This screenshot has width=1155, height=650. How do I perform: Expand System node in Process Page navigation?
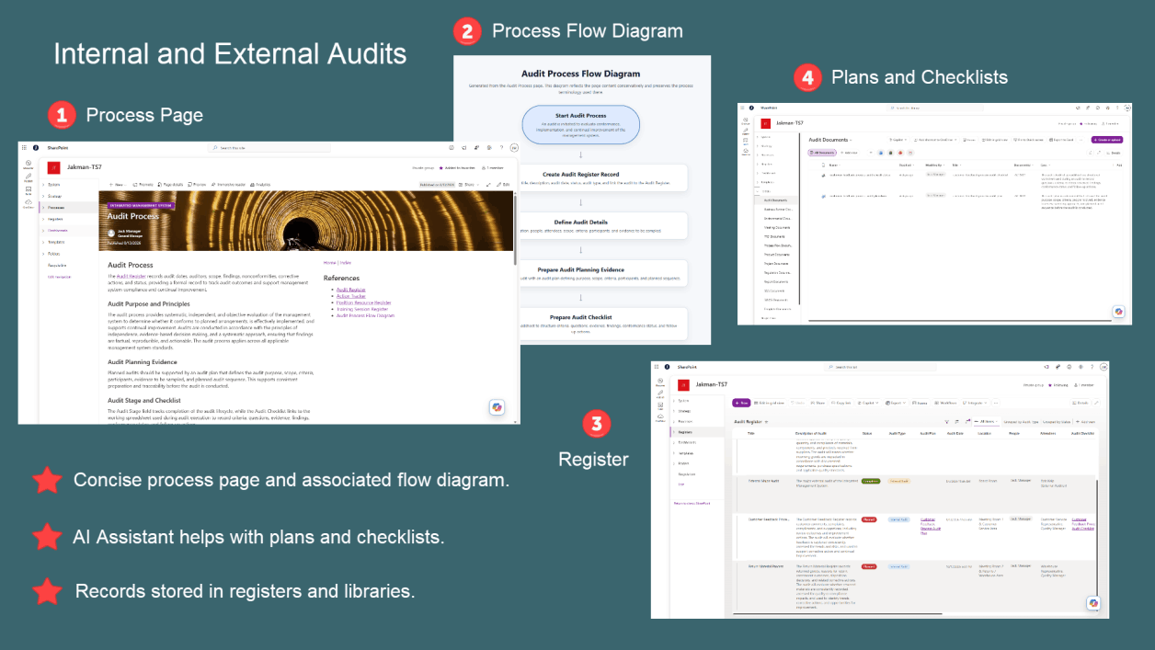click(44, 185)
